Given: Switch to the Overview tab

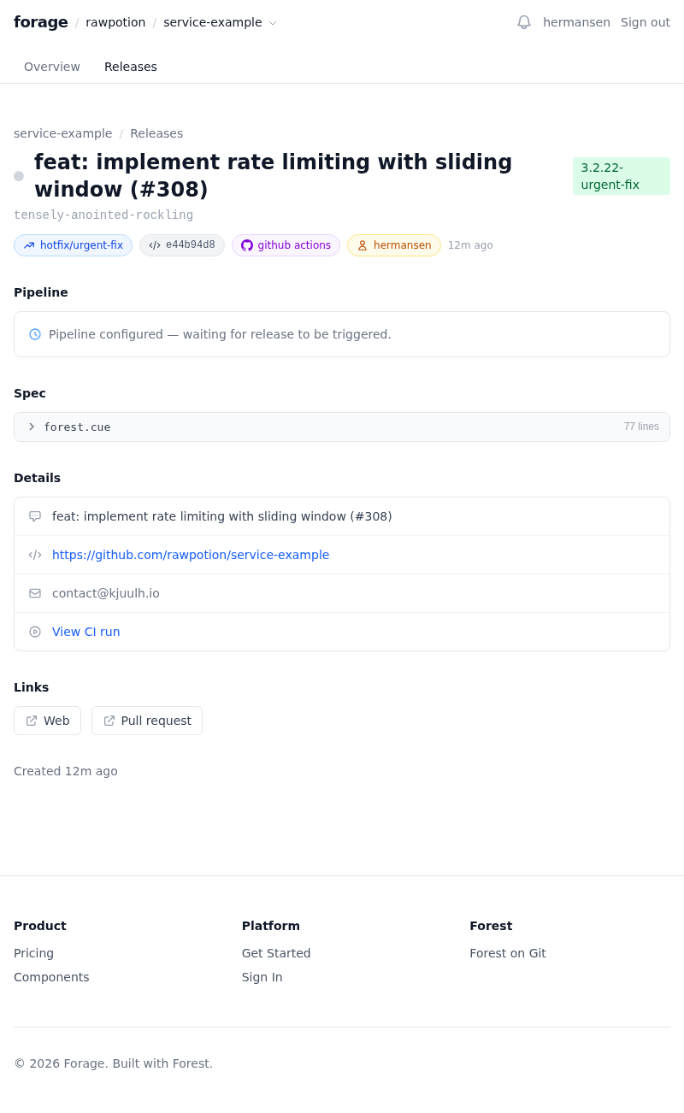Looking at the screenshot, I should 52,67.
